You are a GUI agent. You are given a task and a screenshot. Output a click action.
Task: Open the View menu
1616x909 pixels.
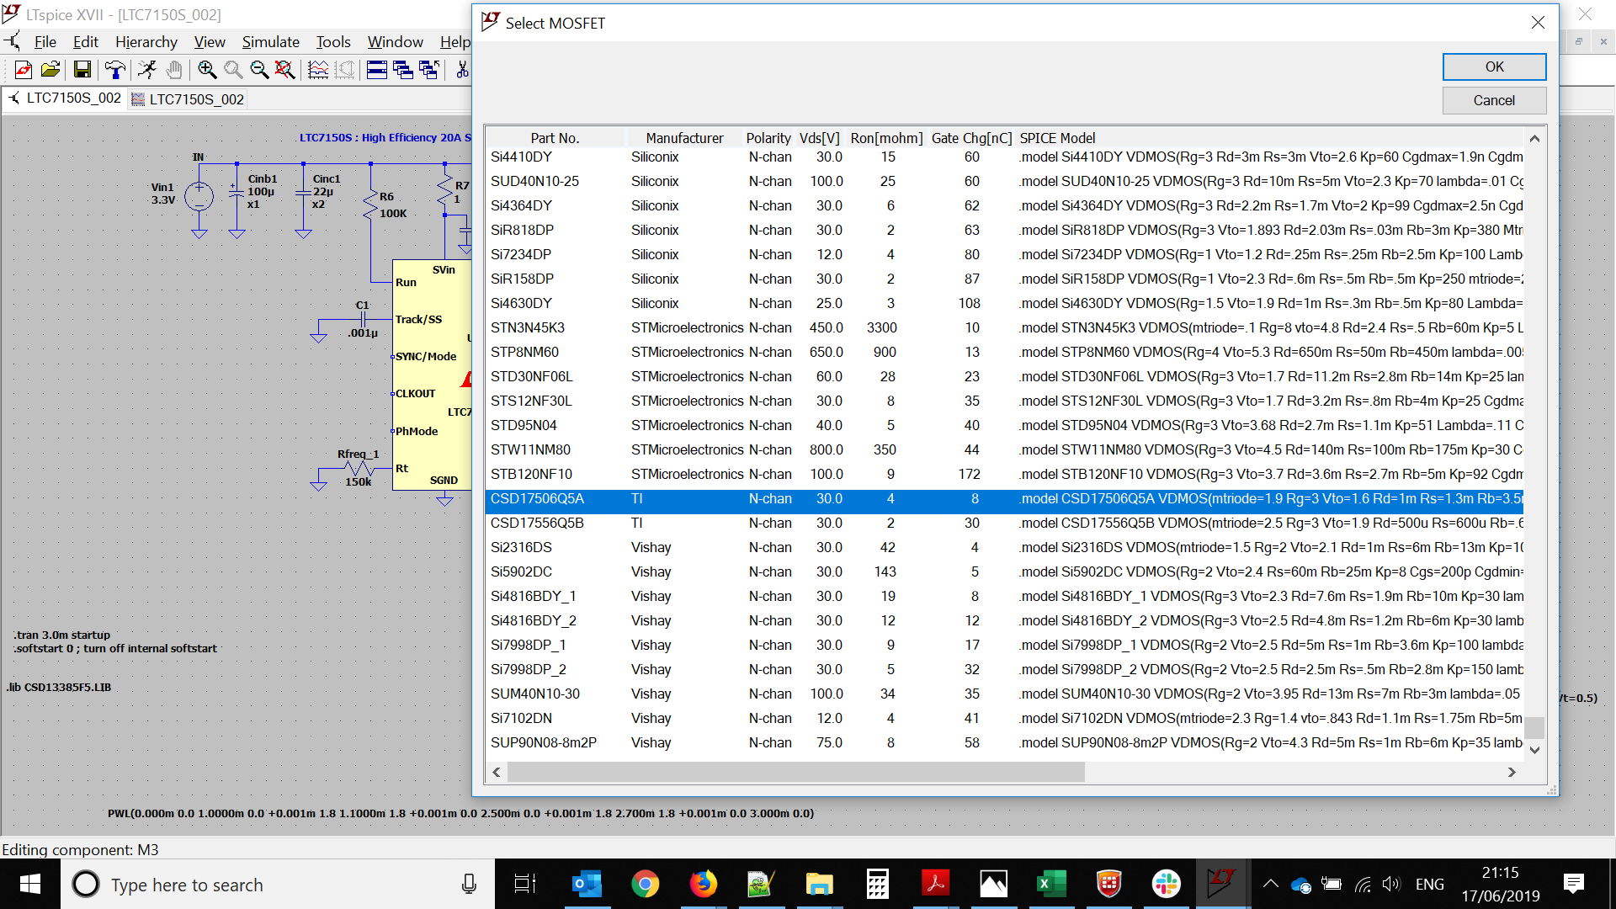210,42
